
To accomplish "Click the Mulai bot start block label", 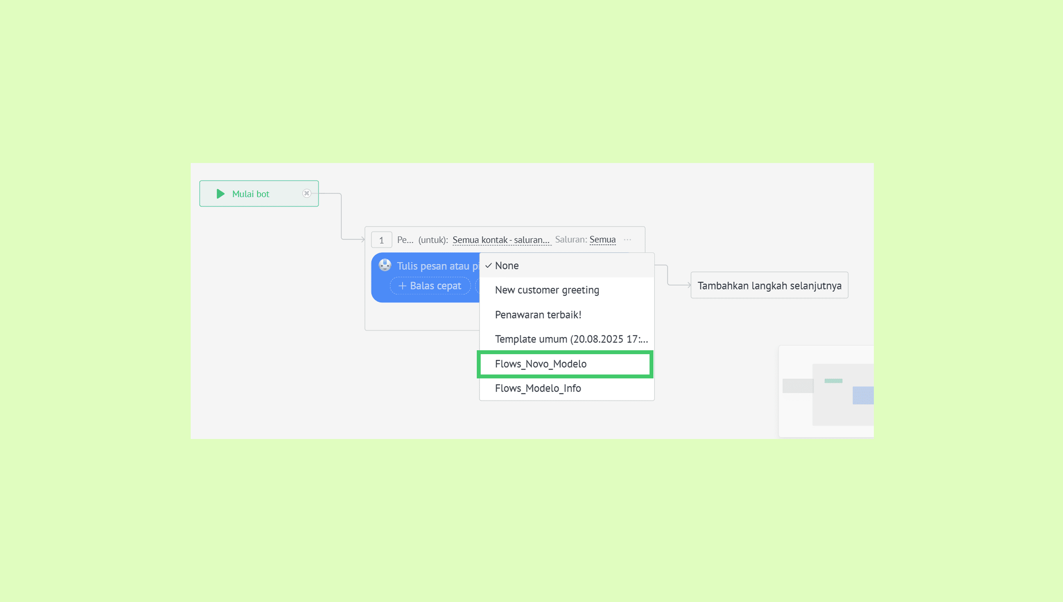I will 251,194.
